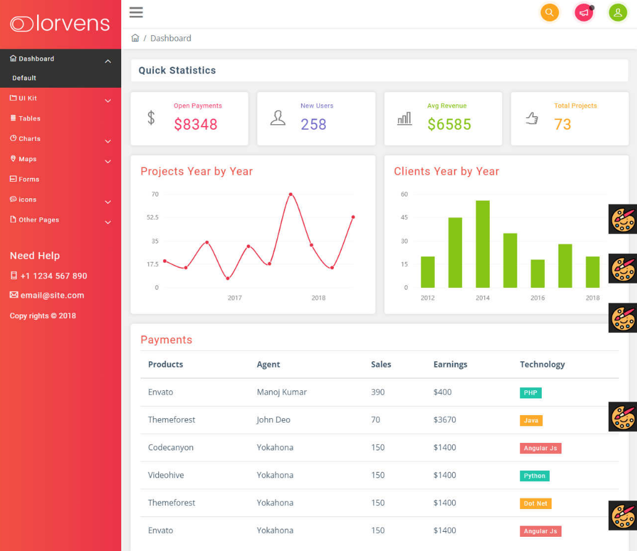Click the dollar sign Open Payments icon

click(x=151, y=117)
